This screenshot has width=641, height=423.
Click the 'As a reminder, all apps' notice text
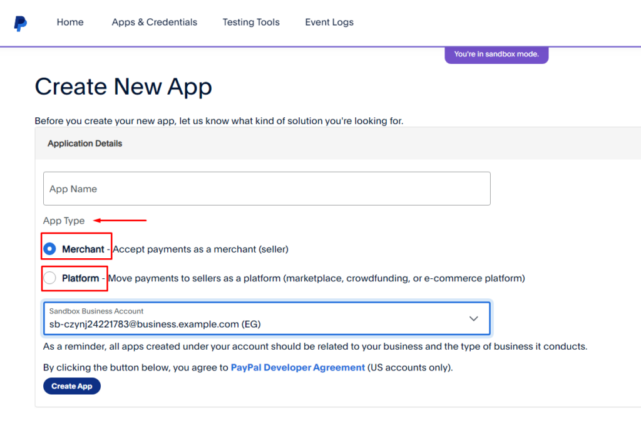pyautogui.click(x=315, y=347)
